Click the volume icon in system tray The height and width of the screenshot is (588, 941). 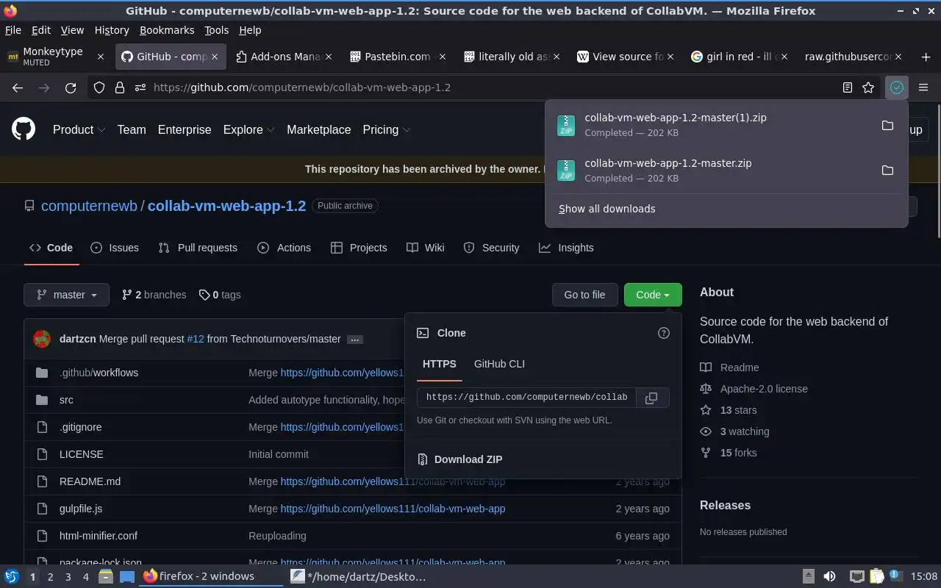coord(829,576)
